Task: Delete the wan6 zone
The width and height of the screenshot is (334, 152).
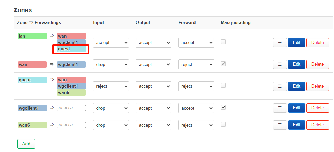Action: pyautogui.click(x=317, y=125)
